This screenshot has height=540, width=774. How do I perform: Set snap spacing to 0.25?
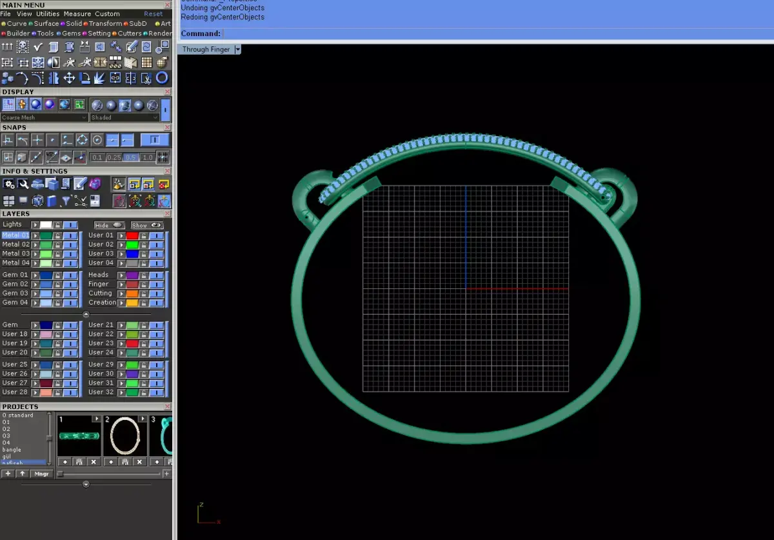[114, 157]
